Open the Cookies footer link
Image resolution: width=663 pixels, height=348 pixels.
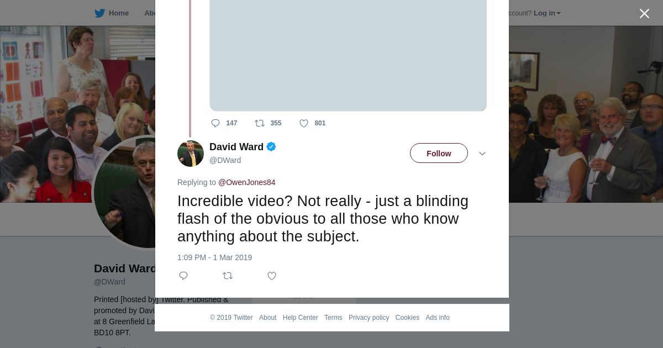pyautogui.click(x=407, y=318)
